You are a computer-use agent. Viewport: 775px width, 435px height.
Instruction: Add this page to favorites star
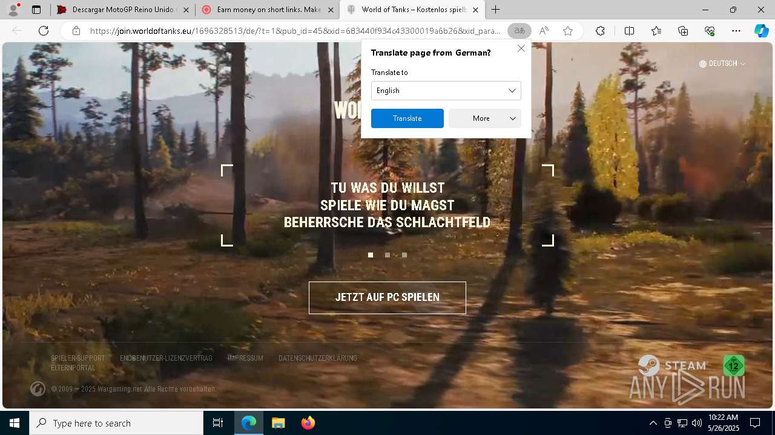568,31
